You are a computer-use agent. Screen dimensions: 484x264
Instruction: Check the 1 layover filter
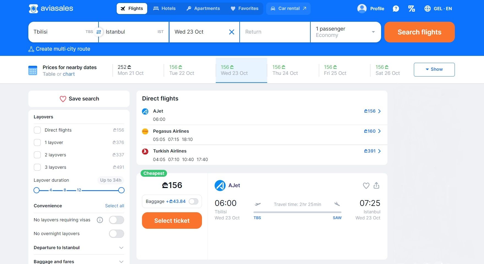(37, 142)
